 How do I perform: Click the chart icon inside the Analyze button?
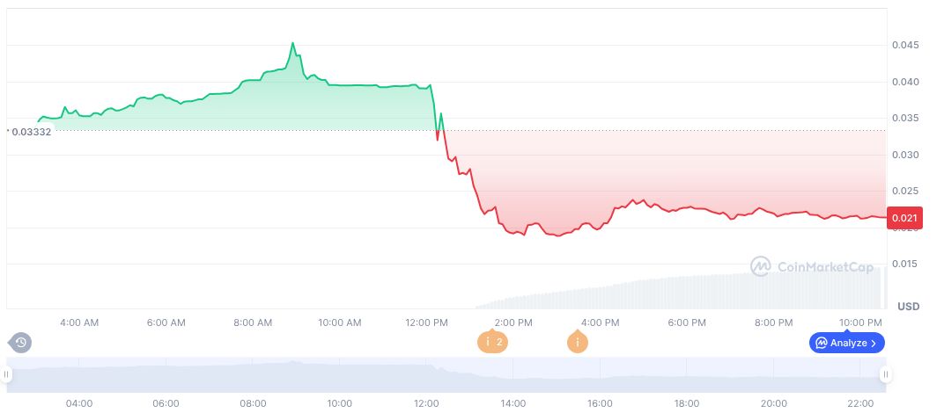coord(821,343)
